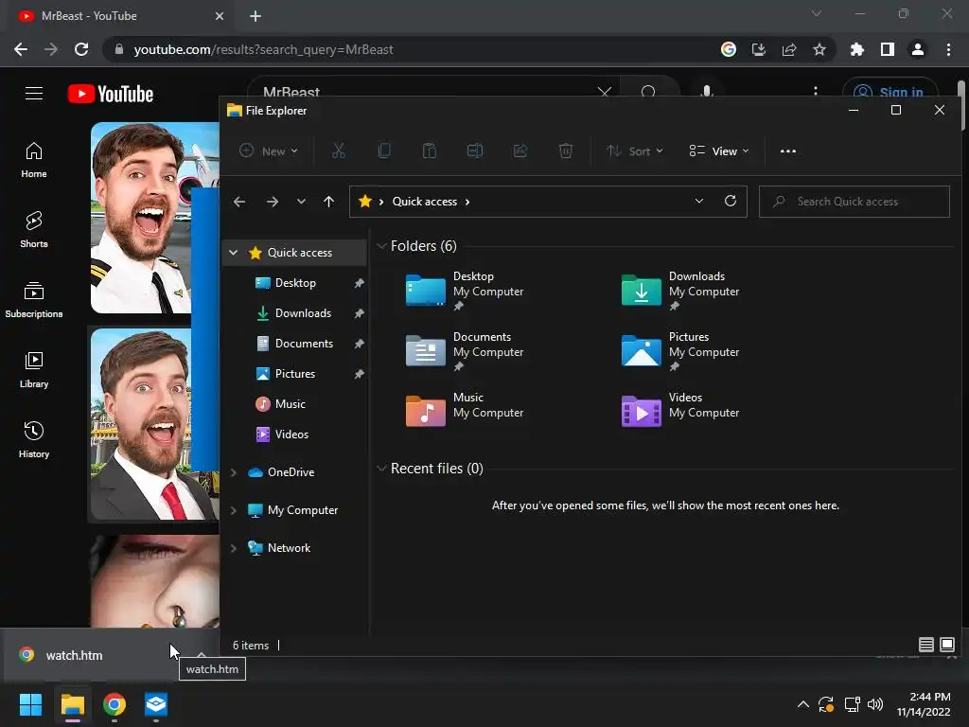This screenshot has width=969, height=727.
Task: Click the Sign in button on YouTube
Action: tap(890, 92)
